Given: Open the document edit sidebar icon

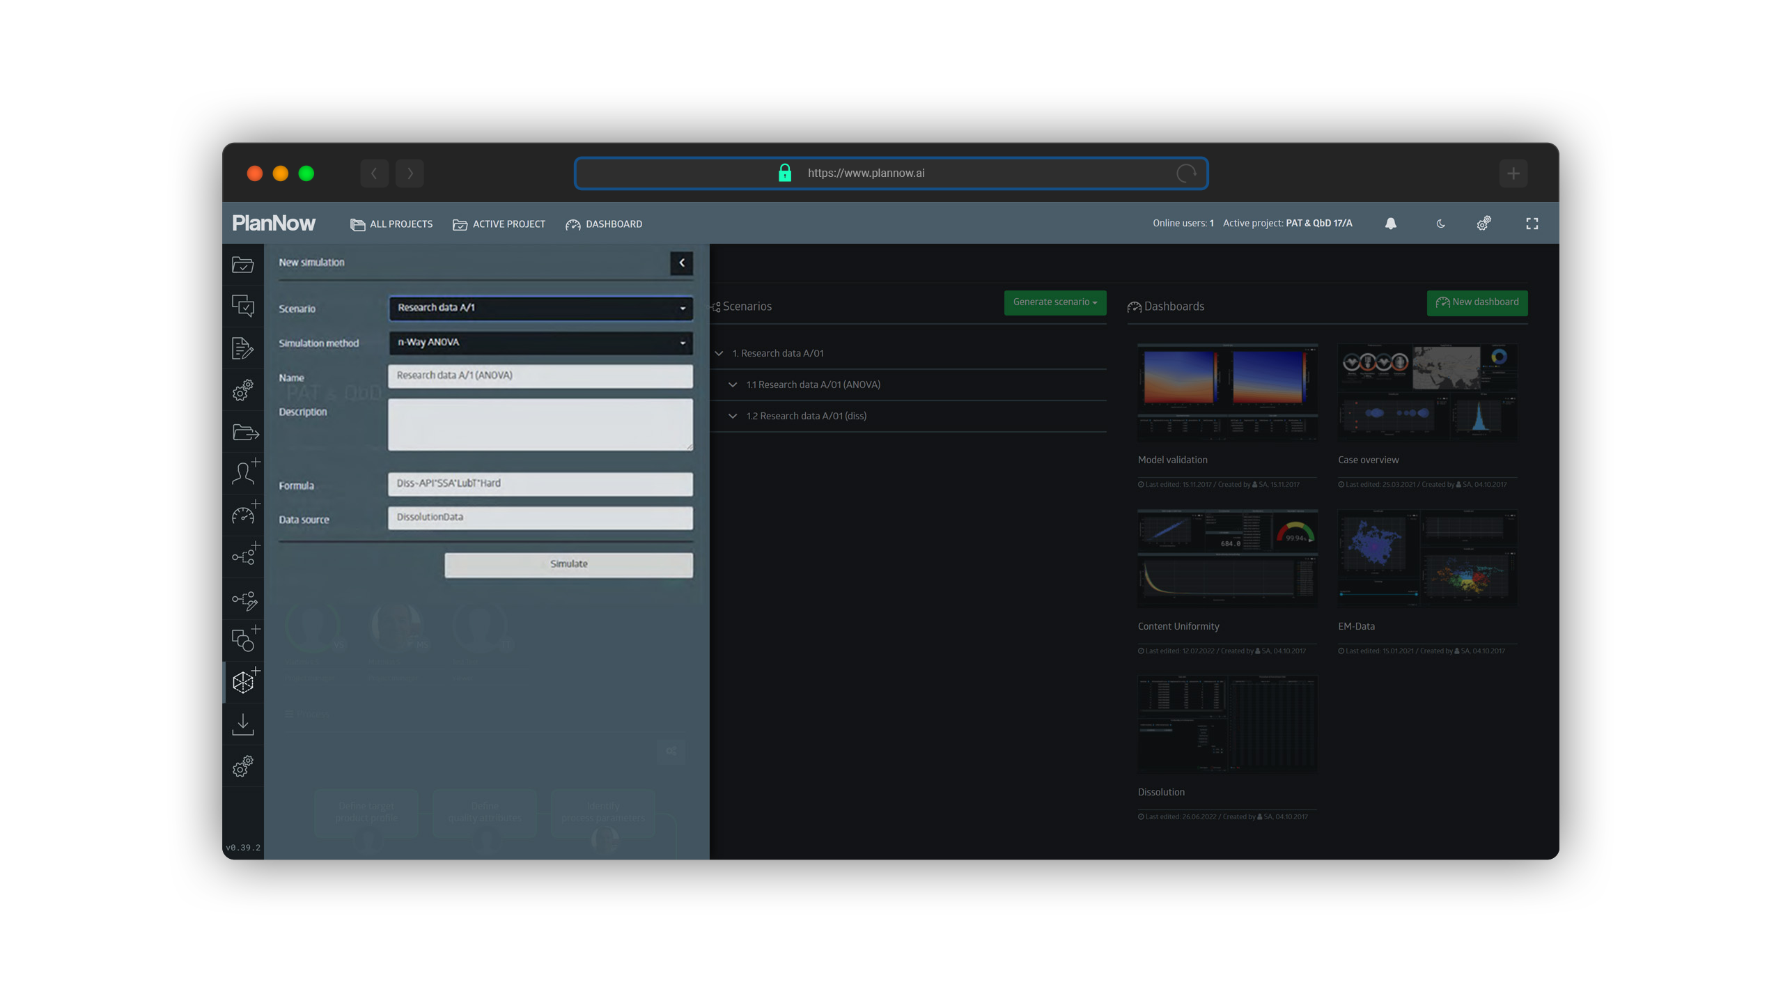Looking at the screenshot, I should tap(242, 348).
